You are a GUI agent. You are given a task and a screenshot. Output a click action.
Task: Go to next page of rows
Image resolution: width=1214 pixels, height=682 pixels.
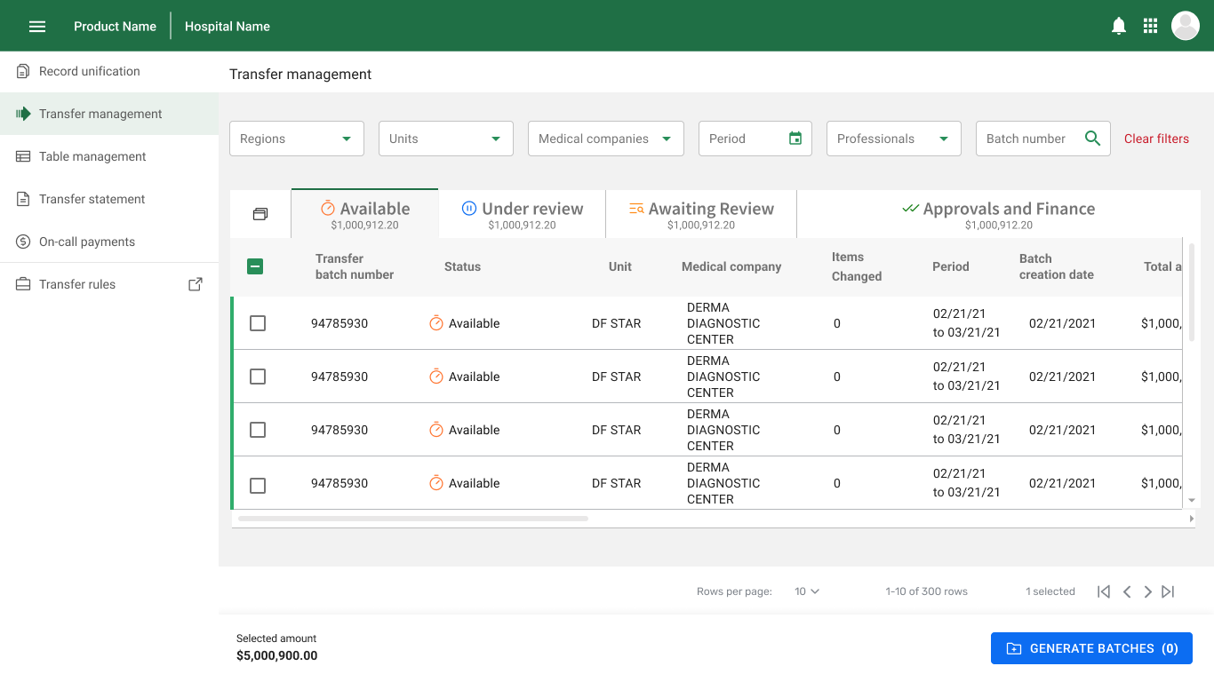[1147, 591]
